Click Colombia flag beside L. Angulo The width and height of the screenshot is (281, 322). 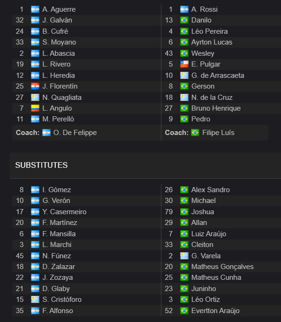tap(35, 108)
